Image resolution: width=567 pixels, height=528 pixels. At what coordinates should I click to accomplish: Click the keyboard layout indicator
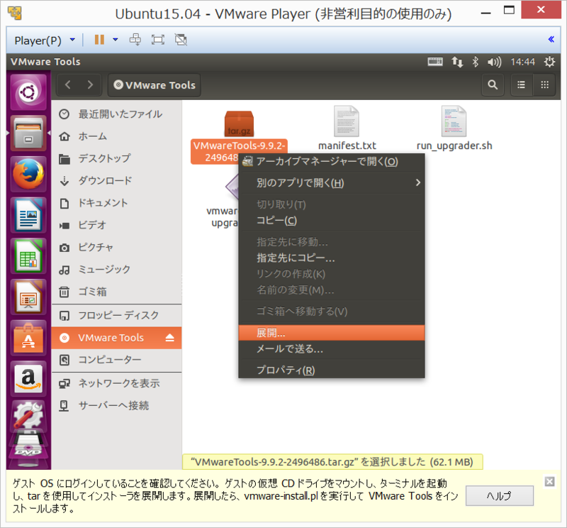pyautogui.click(x=434, y=62)
